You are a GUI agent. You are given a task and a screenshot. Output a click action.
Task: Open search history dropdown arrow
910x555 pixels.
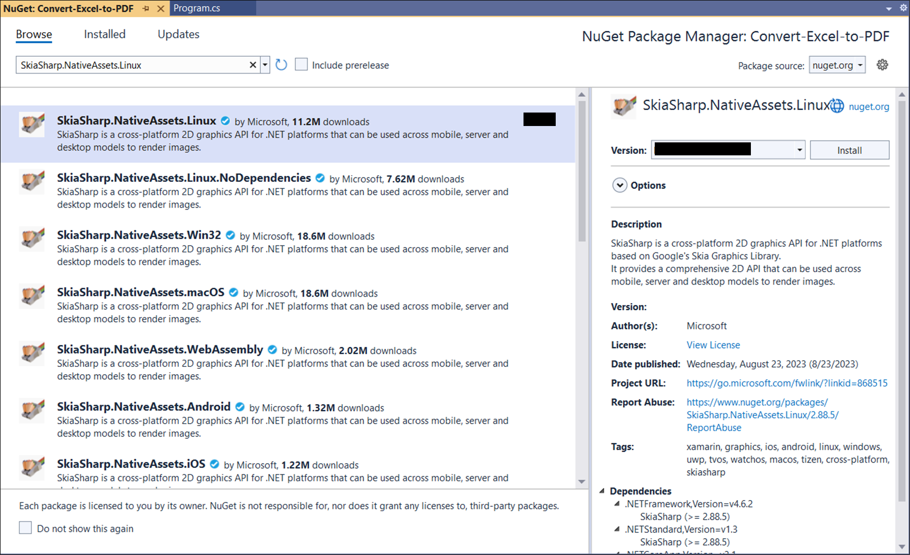[x=265, y=65]
